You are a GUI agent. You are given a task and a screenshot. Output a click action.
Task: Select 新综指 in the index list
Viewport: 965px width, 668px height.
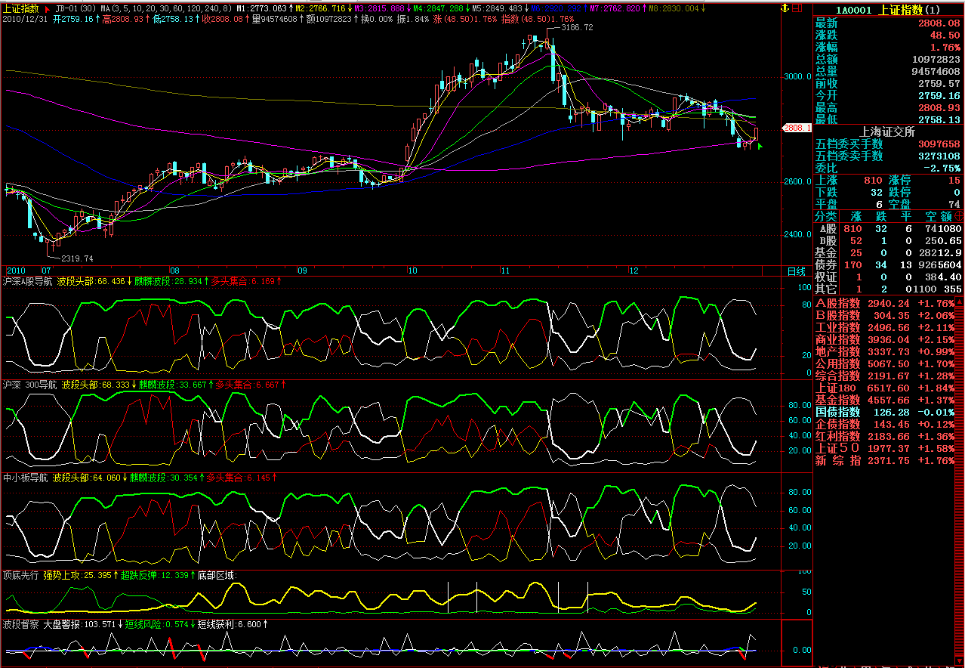(883, 461)
